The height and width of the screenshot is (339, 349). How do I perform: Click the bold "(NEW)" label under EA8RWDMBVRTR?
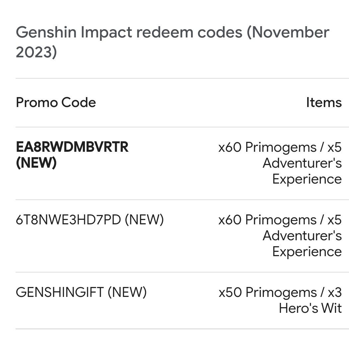pyautogui.click(x=36, y=163)
